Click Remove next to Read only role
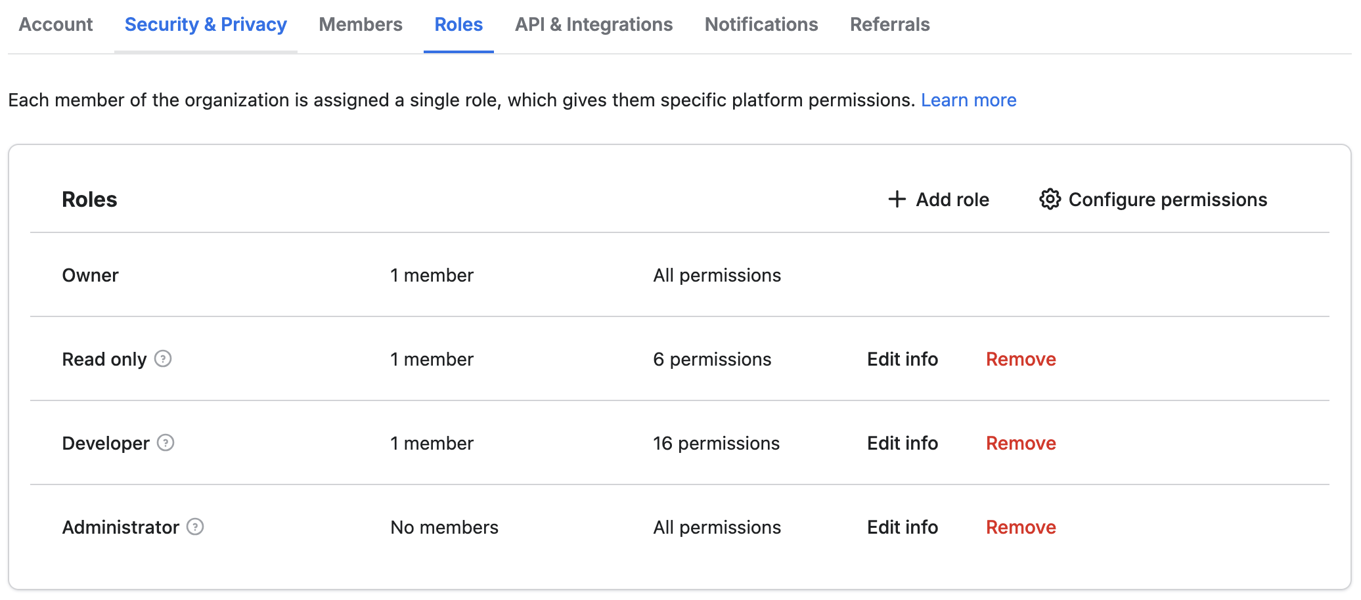 coord(1020,359)
